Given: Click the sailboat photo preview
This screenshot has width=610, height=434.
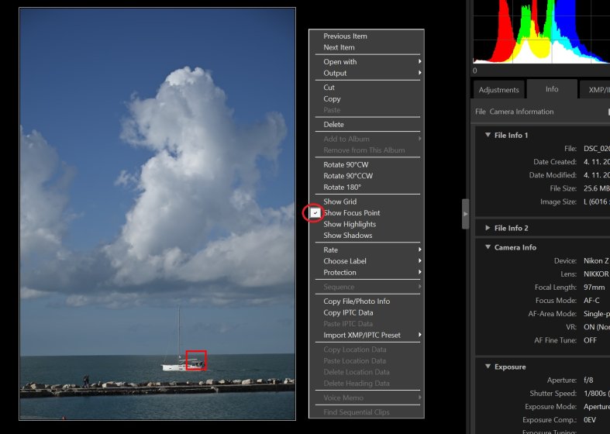Looking at the screenshot, I should (x=157, y=214).
